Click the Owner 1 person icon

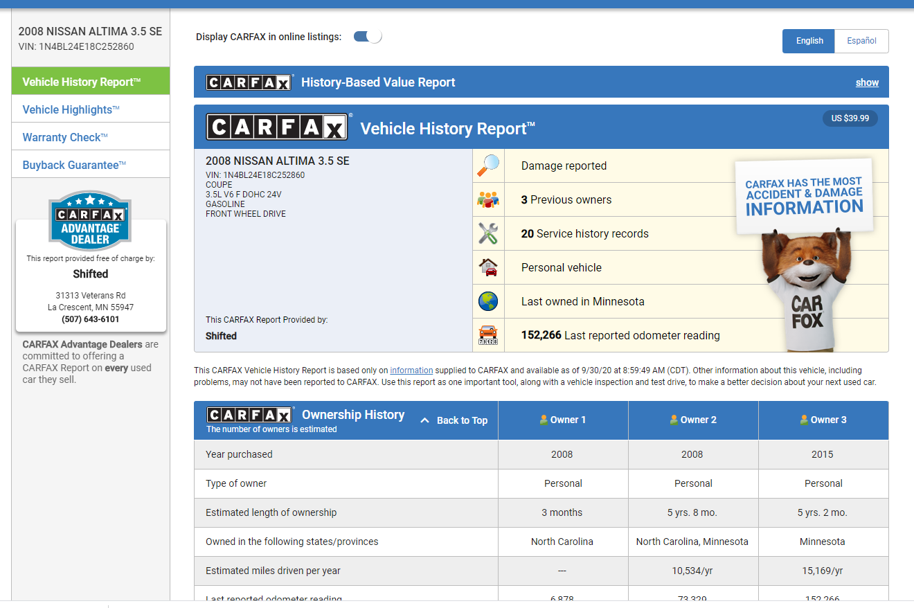pos(544,420)
